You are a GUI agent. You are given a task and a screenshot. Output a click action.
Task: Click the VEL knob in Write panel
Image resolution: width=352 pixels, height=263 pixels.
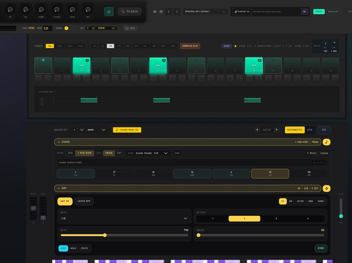pyautogui.click(x=325, y=43)
